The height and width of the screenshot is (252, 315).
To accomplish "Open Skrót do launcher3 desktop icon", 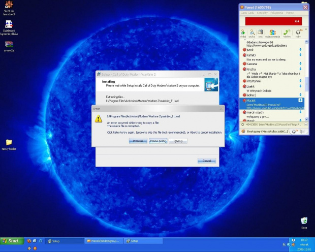I will click(x=9, y=8).
